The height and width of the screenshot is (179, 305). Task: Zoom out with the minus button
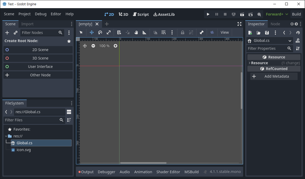pos(93,46)
